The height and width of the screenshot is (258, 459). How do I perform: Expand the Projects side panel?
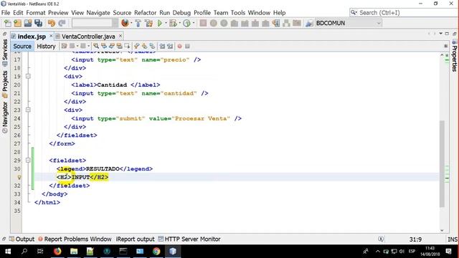click(5, 85)
